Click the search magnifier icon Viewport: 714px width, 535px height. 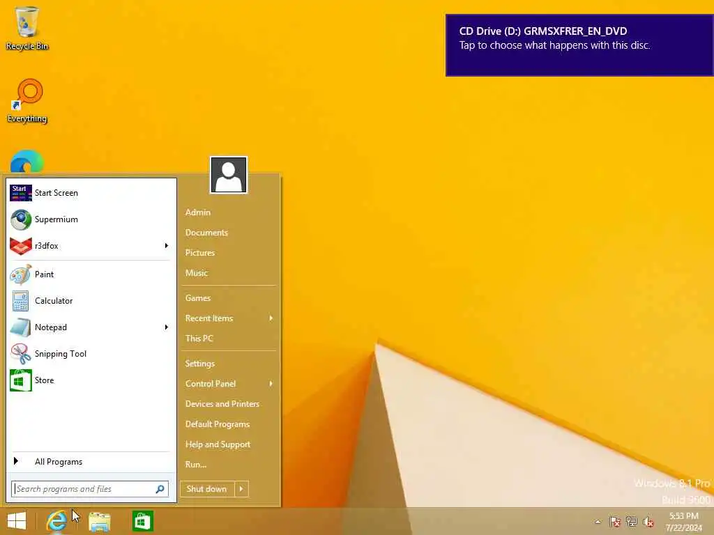pyautogui.click(x=160, y=489)
